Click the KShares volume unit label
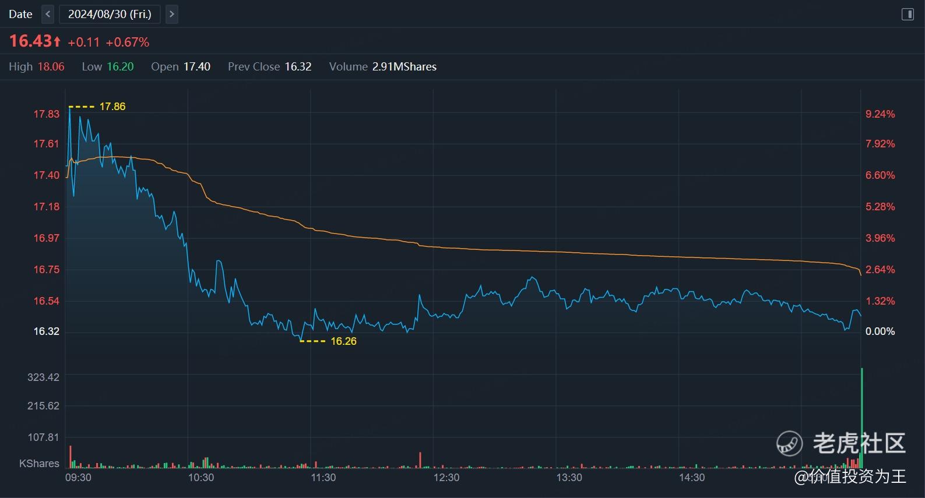The height and width of the screenshot is (498, 925). (x=39, y=464)
